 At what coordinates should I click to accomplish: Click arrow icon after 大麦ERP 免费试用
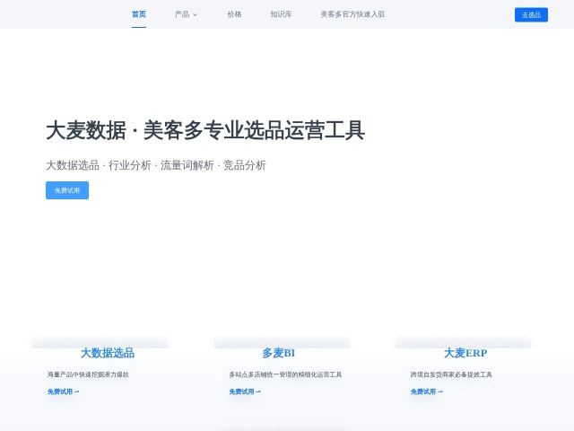[440, 391]
